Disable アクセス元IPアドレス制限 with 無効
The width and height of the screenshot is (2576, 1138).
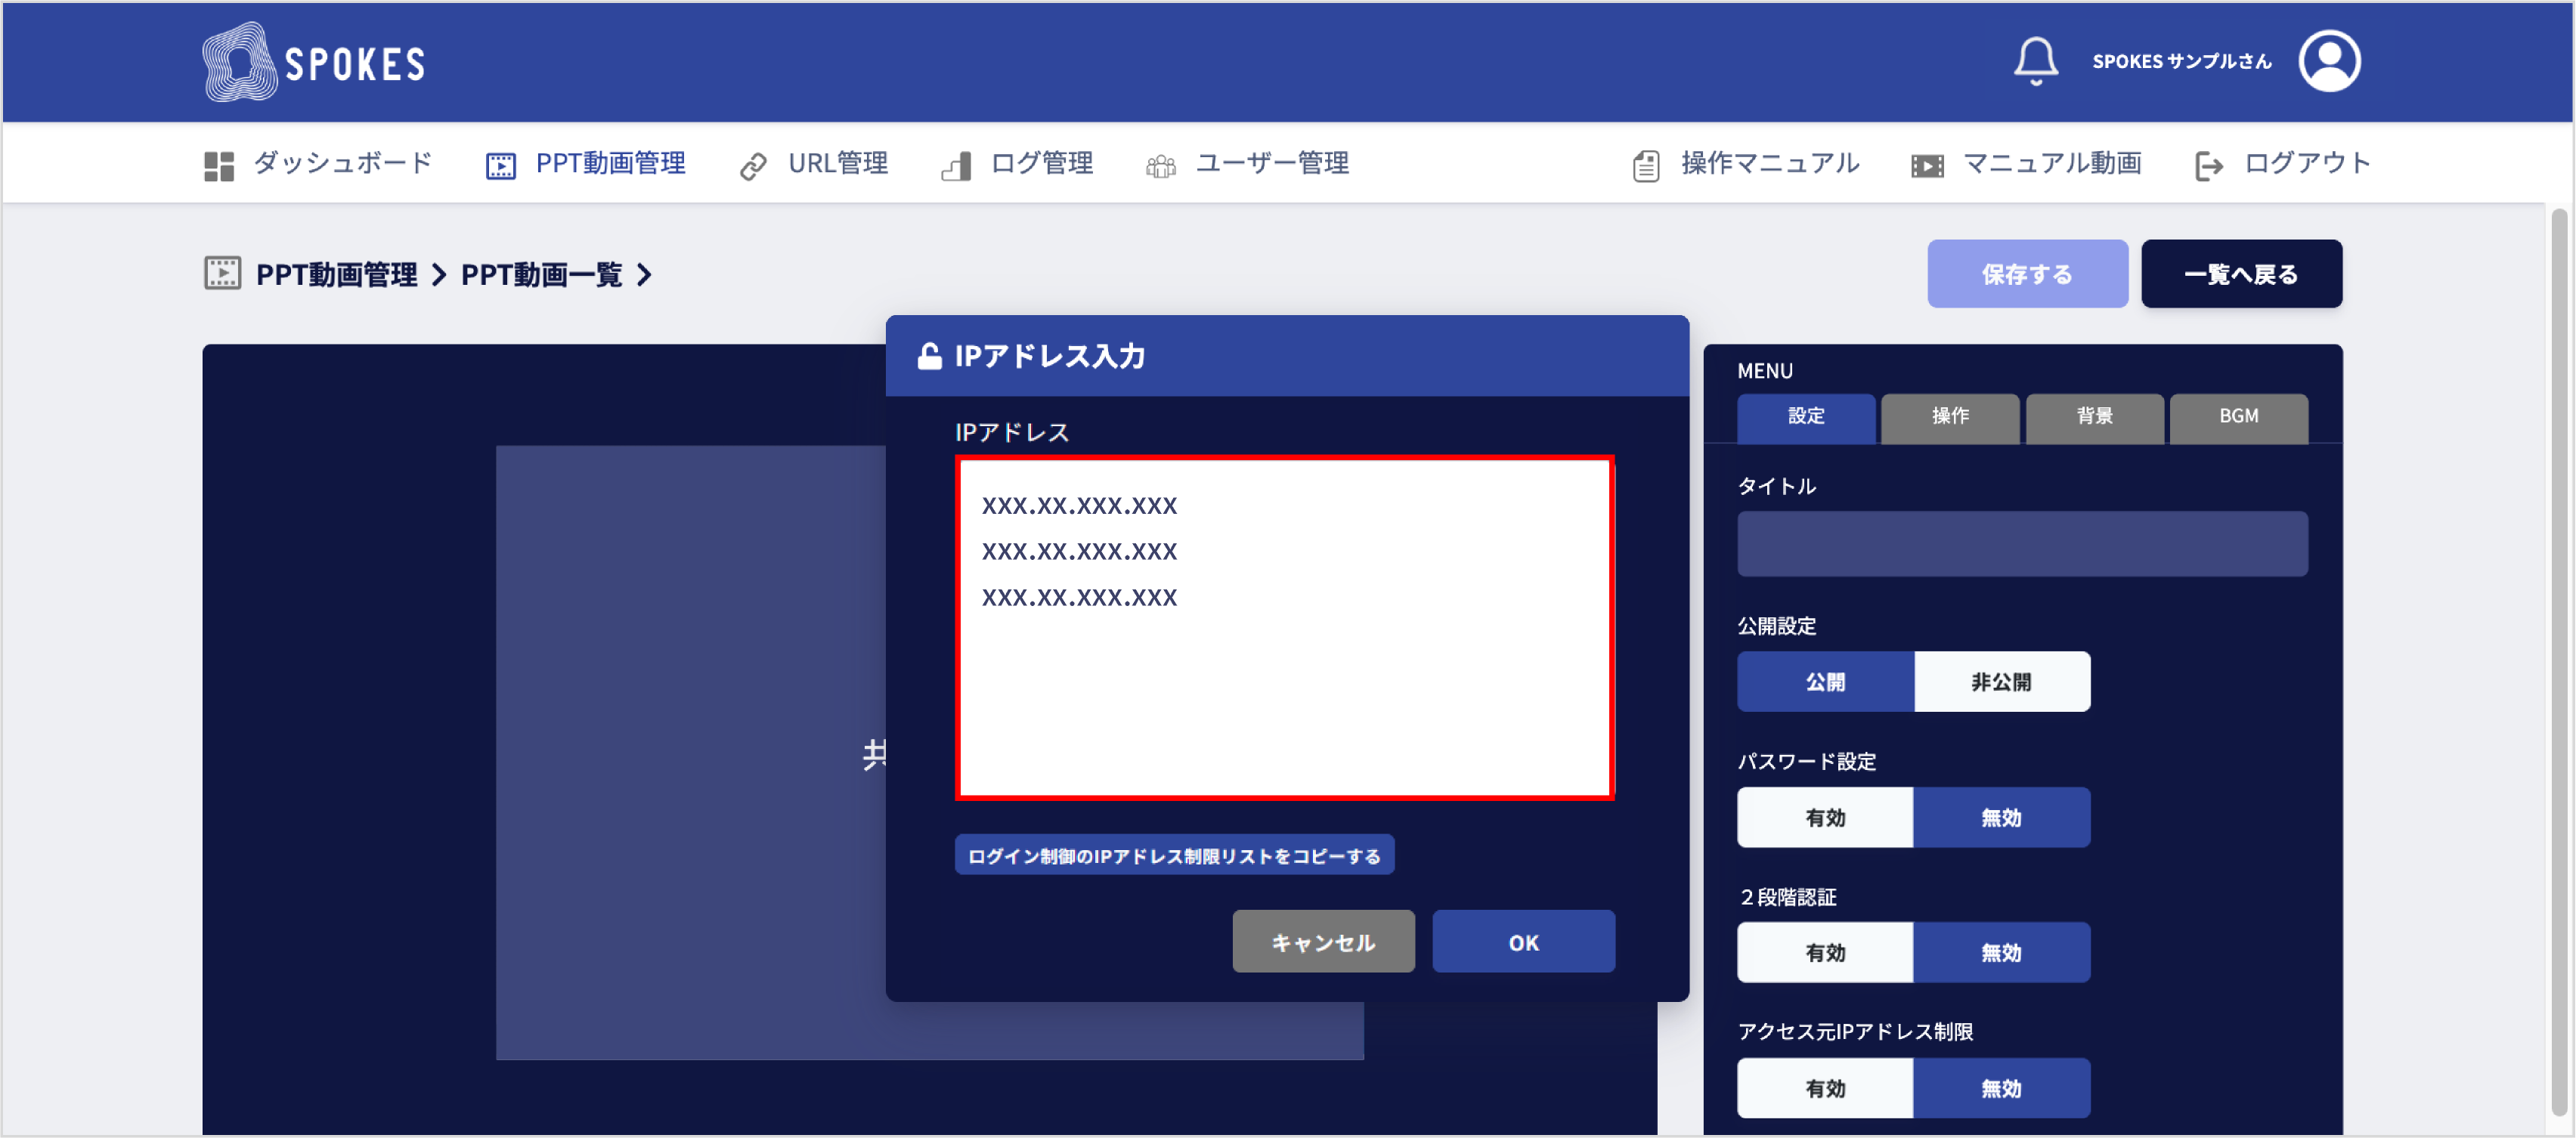tap(2001, 1089)
